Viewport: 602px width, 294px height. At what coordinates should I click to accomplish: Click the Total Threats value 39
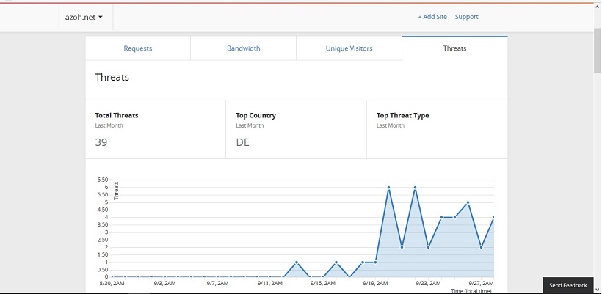tap(101, 142)
